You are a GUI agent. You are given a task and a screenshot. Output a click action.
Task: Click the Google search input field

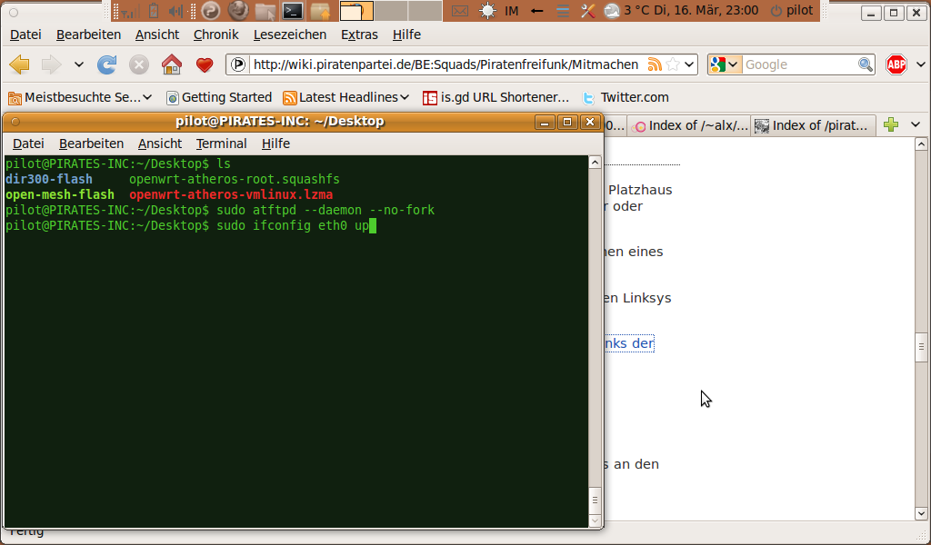pyautogui.click(x=798, y=64)
